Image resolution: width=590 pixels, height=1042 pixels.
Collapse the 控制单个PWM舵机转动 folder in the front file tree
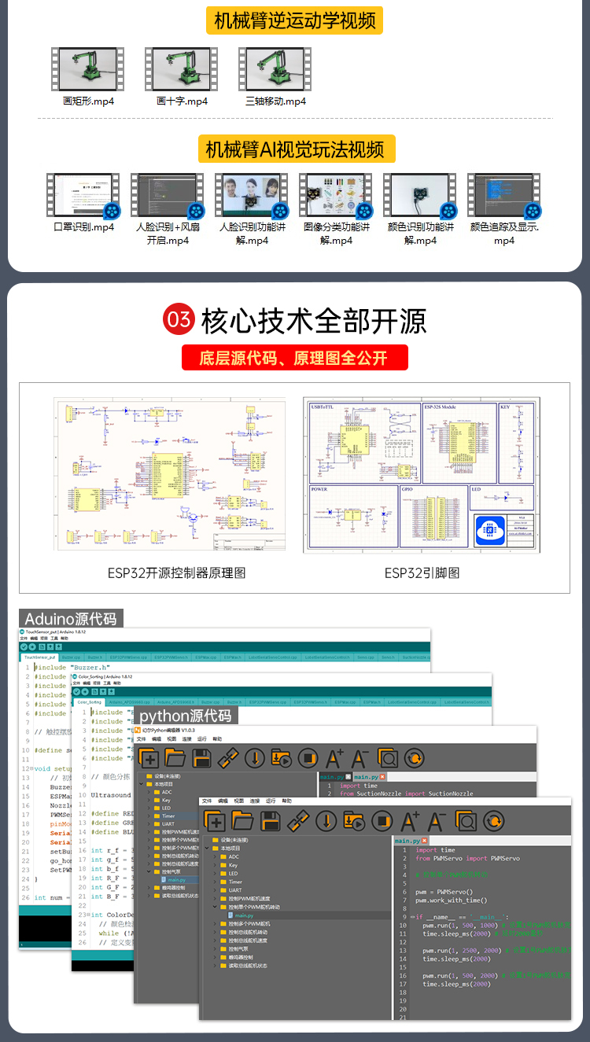click(214, 907)
